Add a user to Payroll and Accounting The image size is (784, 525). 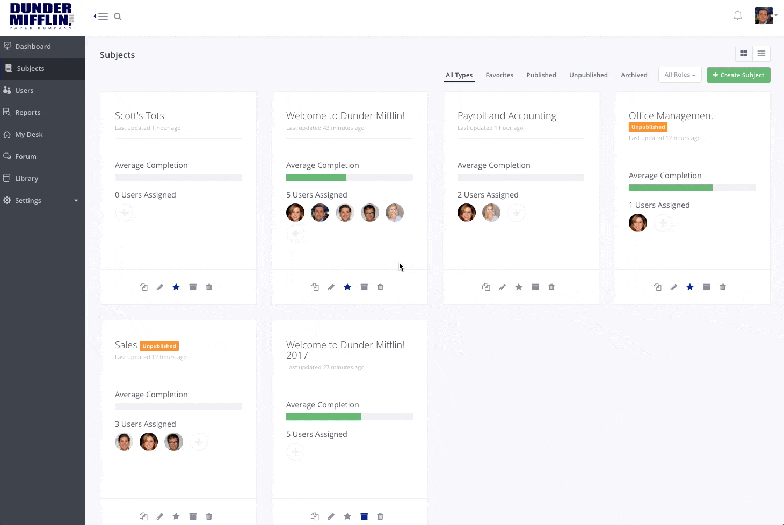coord(516,213)
